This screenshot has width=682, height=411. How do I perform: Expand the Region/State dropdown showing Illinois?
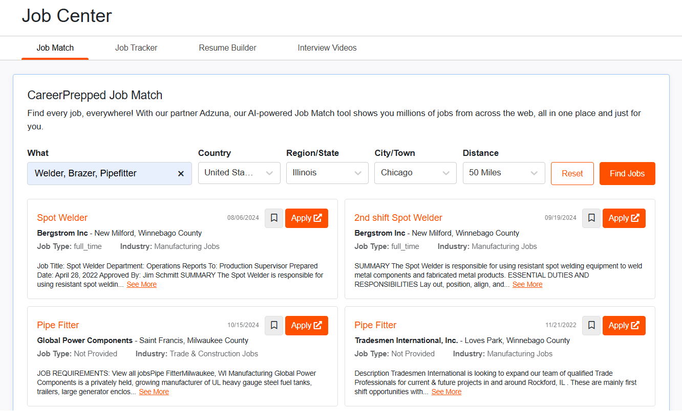[x=327, y=173]
